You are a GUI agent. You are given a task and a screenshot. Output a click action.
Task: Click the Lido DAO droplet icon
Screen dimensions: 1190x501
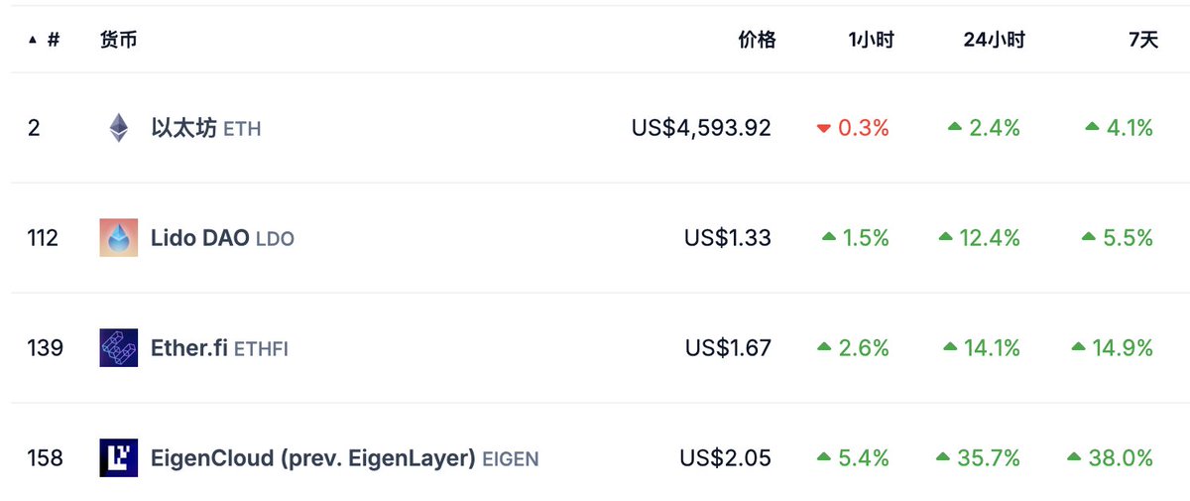(118, 238)
